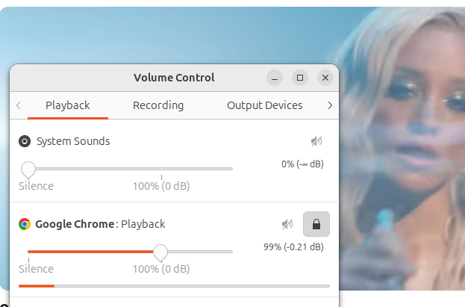Close the Volume Control window
Image resolution: width=465 pixels, height=307 pixels.
[325, 78]
